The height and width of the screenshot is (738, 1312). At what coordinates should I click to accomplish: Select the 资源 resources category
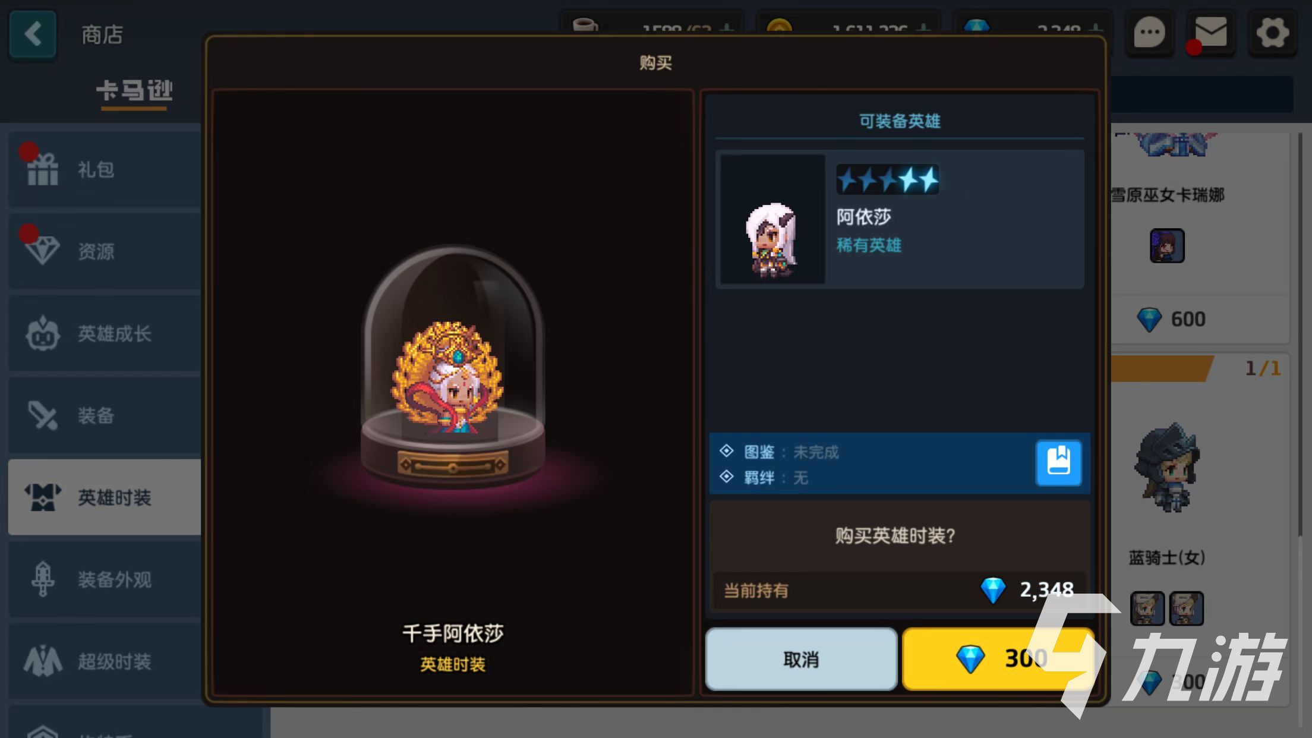coord(105,251)
